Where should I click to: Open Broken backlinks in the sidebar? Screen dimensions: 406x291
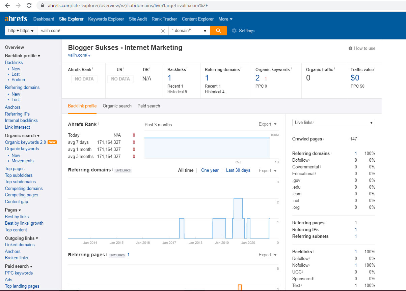(18, 80)
